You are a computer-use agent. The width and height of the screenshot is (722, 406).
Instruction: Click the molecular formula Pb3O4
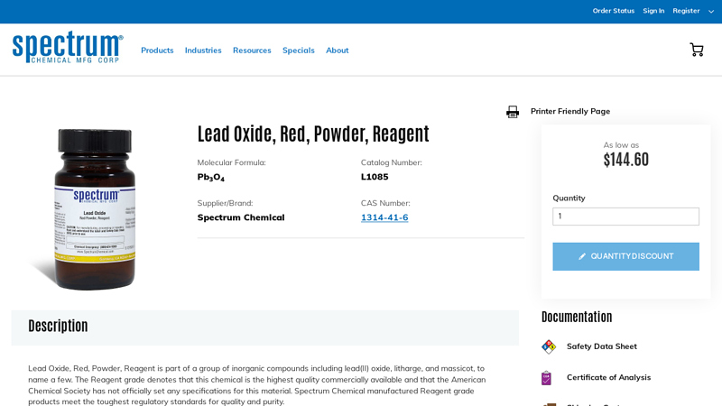pyautogui.click(x=211, y=177)
